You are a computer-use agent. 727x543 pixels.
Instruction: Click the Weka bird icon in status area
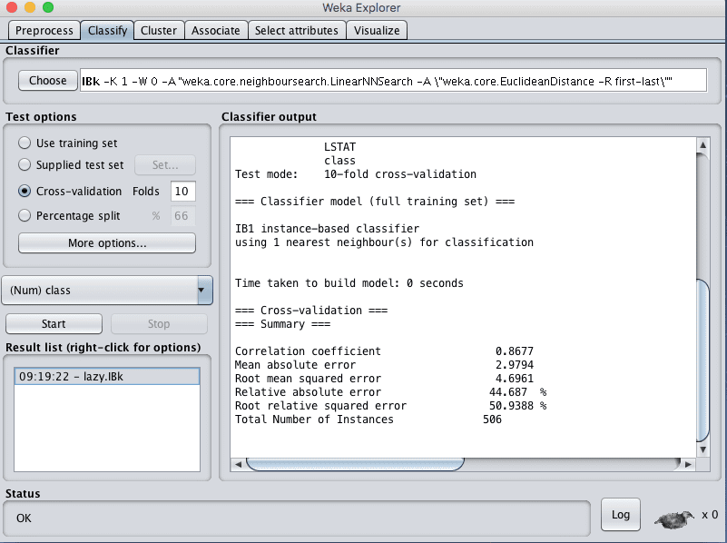coord(674,519)
